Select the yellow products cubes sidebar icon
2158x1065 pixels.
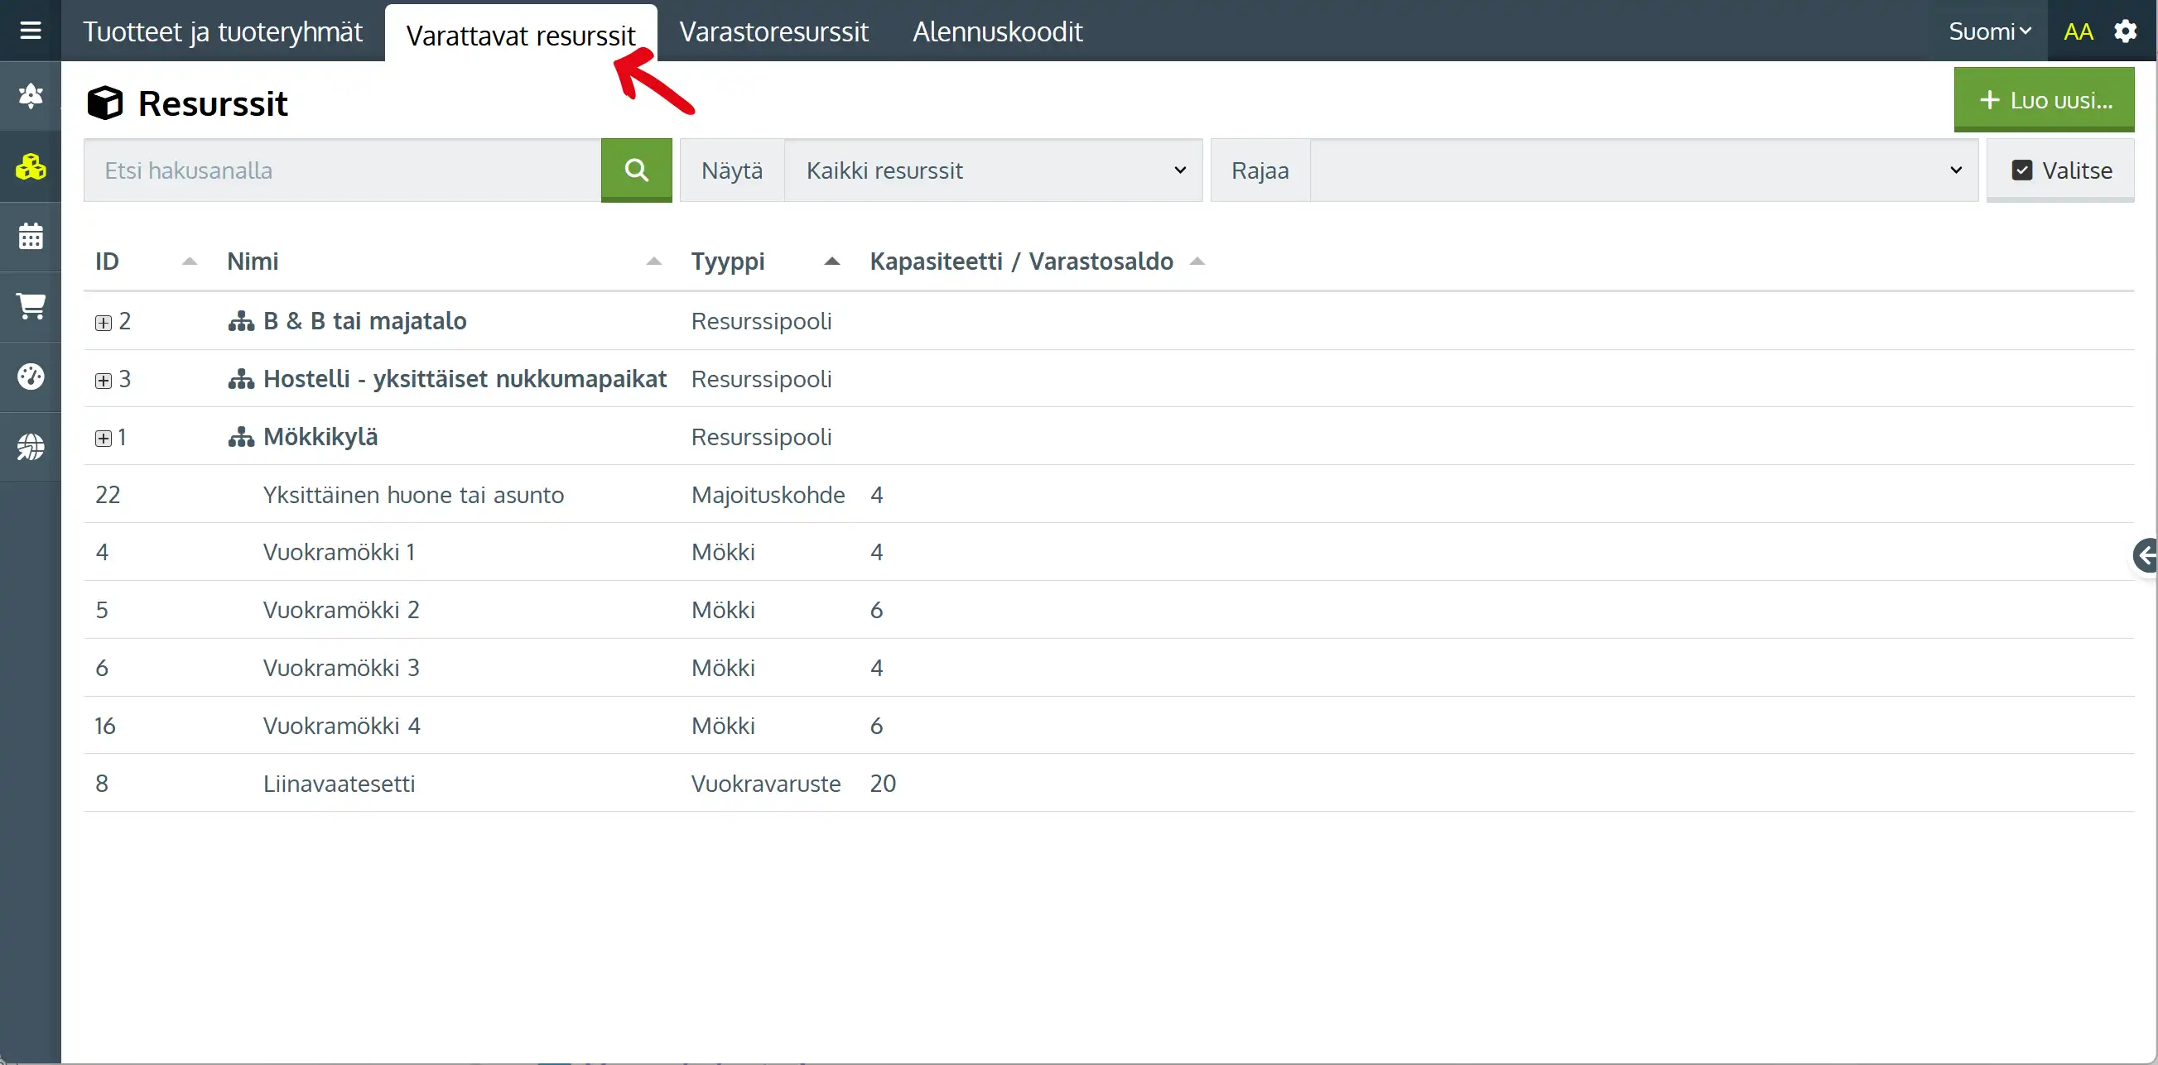pyautogui.click(x=30, y=166)
